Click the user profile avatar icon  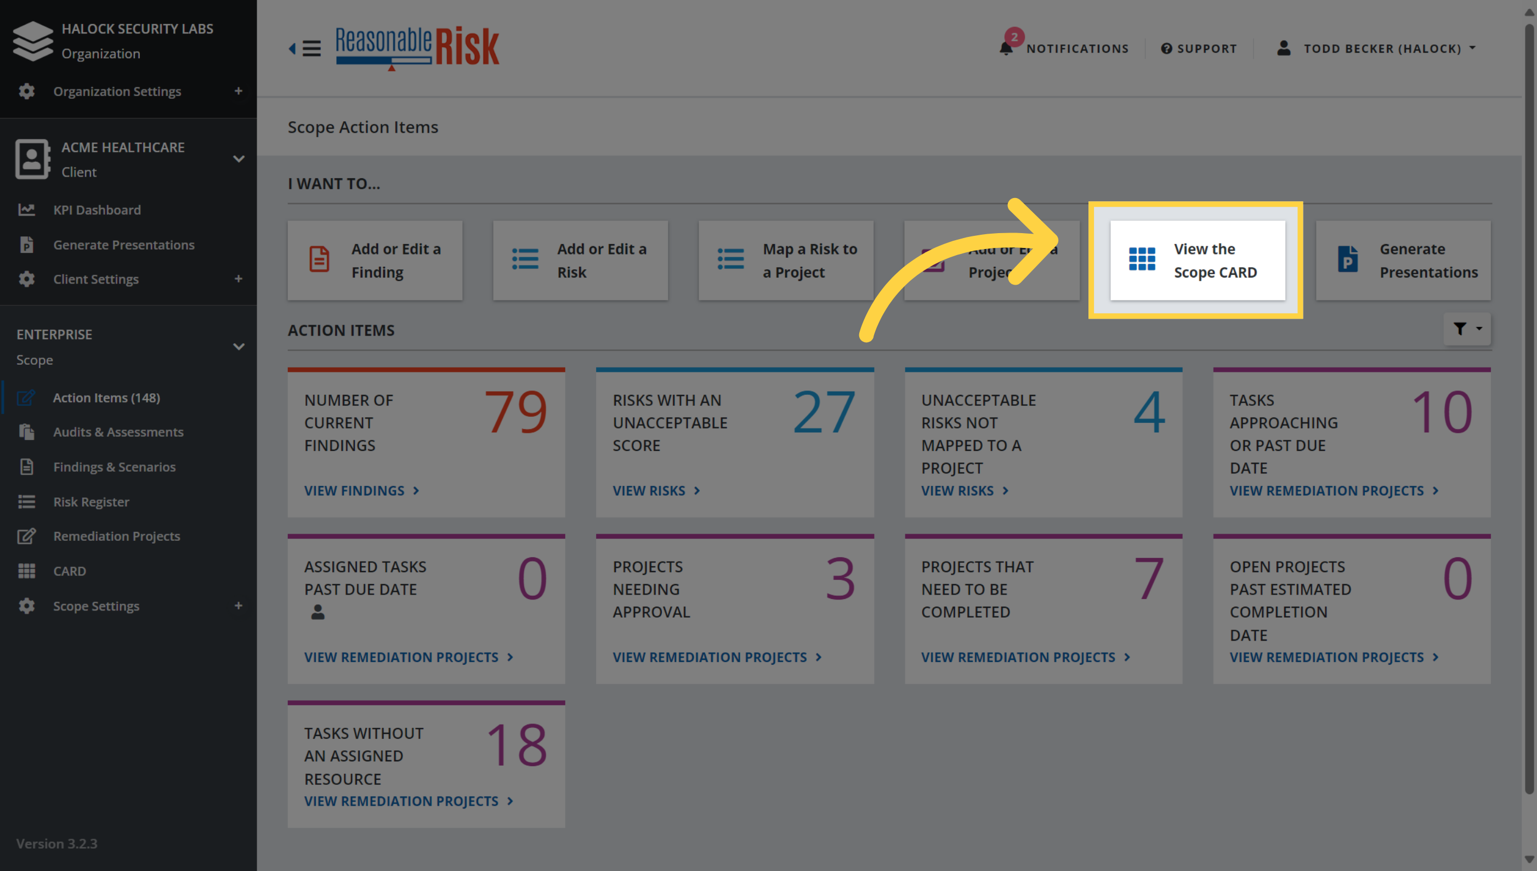point(1284,48)
